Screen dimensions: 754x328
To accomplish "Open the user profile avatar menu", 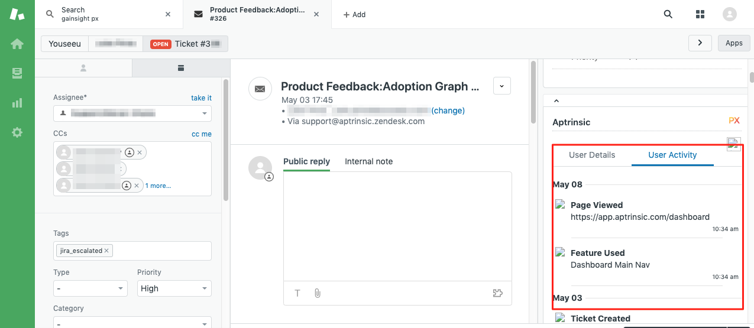I will (730, 14).
